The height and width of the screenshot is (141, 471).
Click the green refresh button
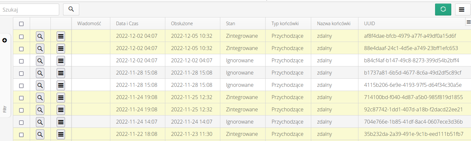[443, 9]
